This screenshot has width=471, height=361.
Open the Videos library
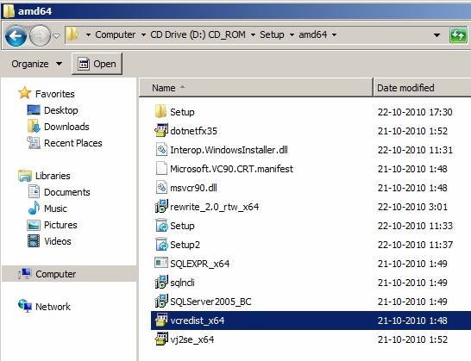pos(58,241)
